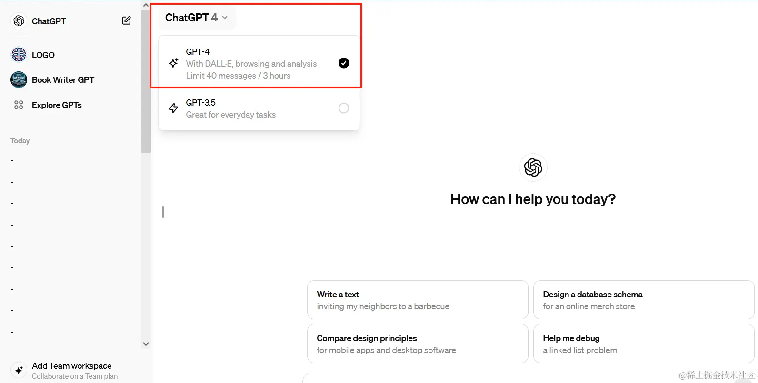Select the GPT-3.5 radio button
Image resolution: width=758 pixels, height=383 pixels.
(344, 108)
